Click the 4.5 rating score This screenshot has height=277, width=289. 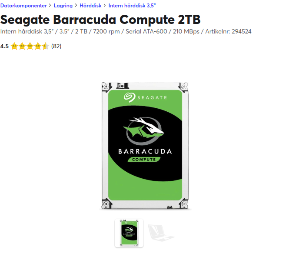coord(4,46)
